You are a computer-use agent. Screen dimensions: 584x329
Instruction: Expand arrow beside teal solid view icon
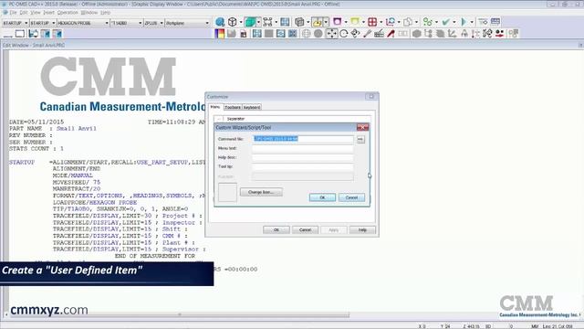(x=258, y=22)
